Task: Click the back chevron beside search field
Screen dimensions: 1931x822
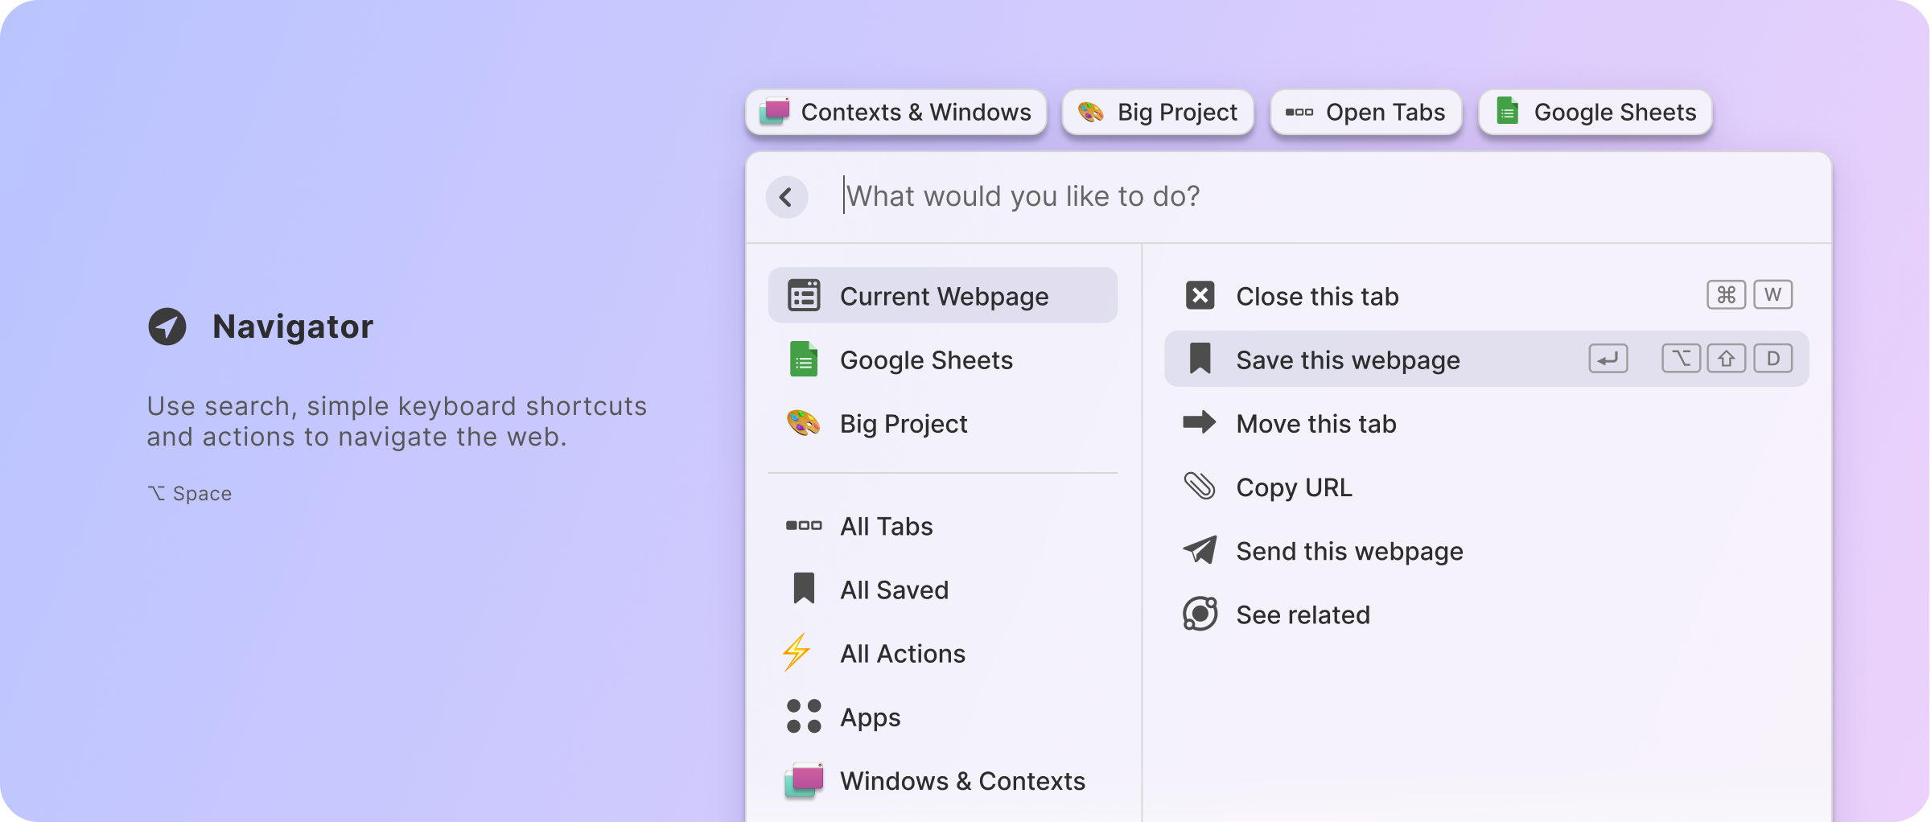Action: pyautogui.click(x=786, y=197)
